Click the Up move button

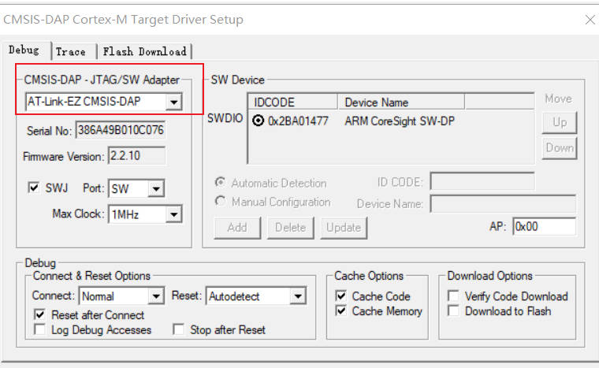[x=560, y=123]
